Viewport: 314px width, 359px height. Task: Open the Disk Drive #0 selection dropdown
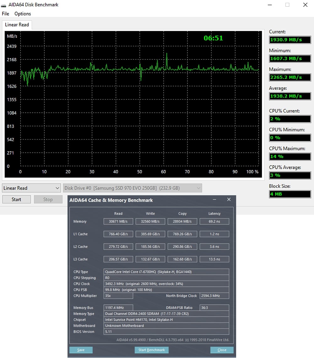click(132, 188)
